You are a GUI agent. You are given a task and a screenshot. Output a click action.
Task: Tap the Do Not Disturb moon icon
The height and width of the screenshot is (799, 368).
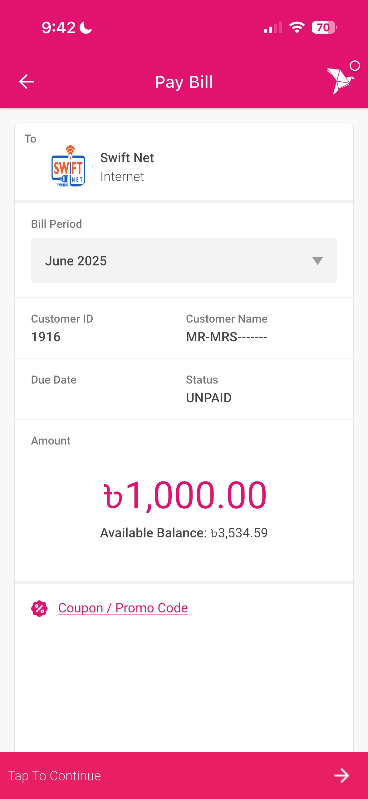(x=86, y=28)
